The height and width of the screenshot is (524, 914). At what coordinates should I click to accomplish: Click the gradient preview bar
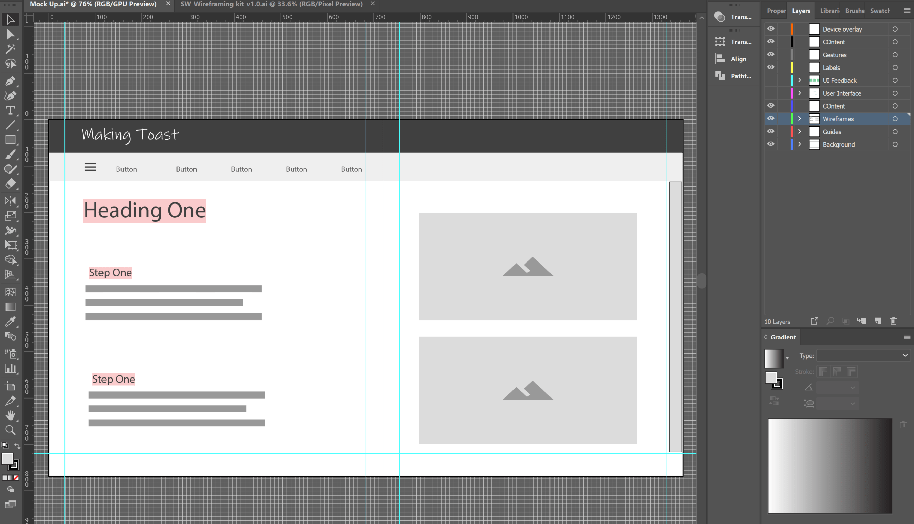830,465
